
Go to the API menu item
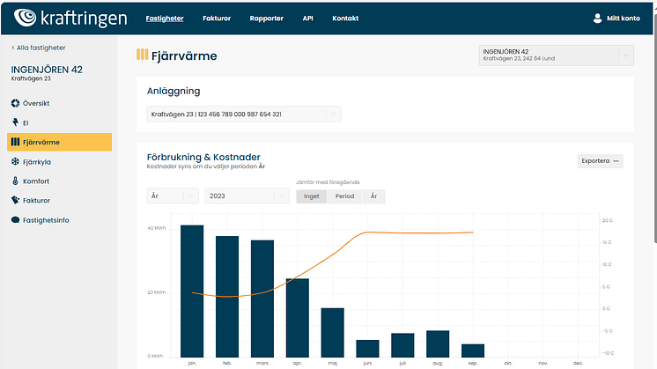(x=307, y=18)
